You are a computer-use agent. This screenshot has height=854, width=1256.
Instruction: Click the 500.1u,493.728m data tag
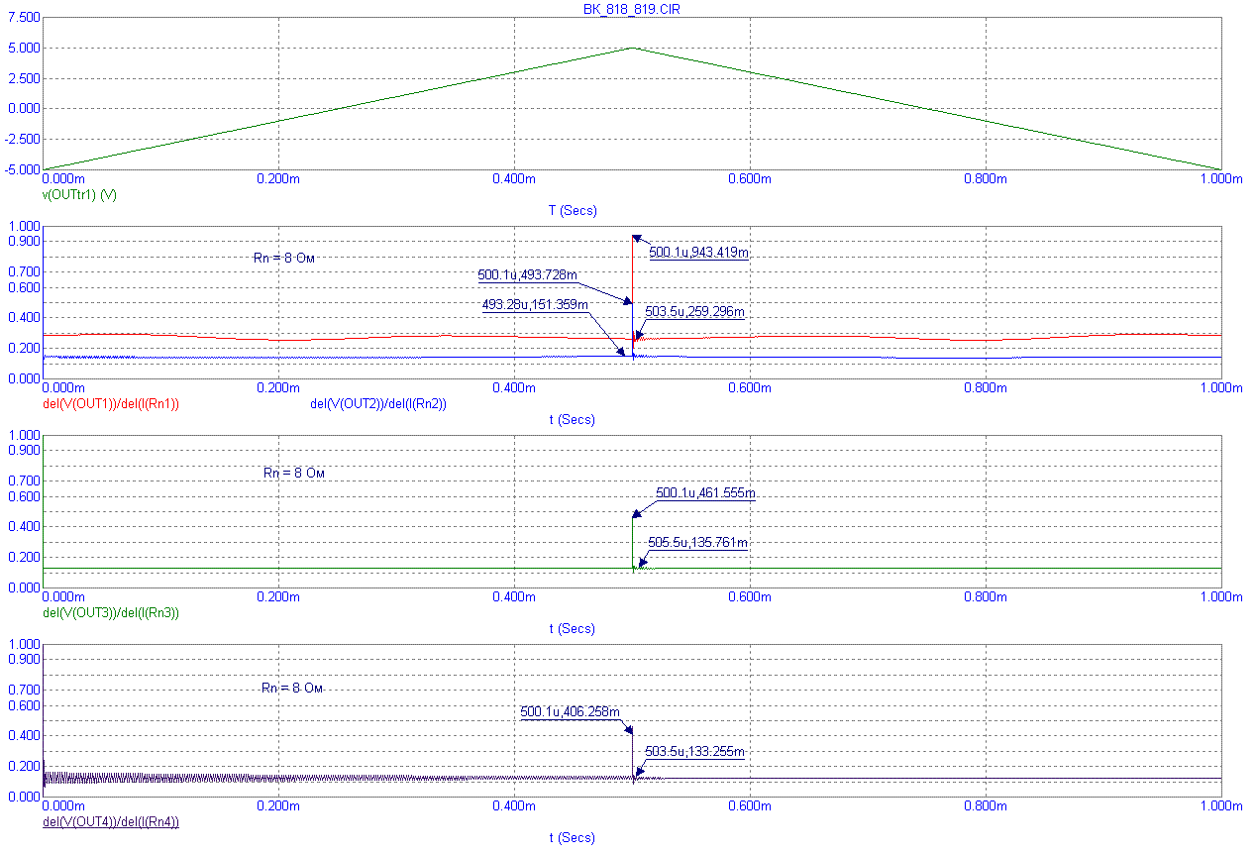(x=527, y=274)
